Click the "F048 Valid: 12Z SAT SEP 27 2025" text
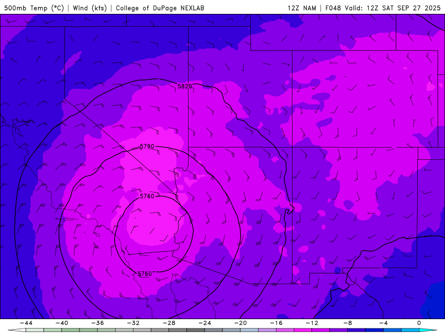This screenshot has height=333, width=445. [x=383, y=8]
